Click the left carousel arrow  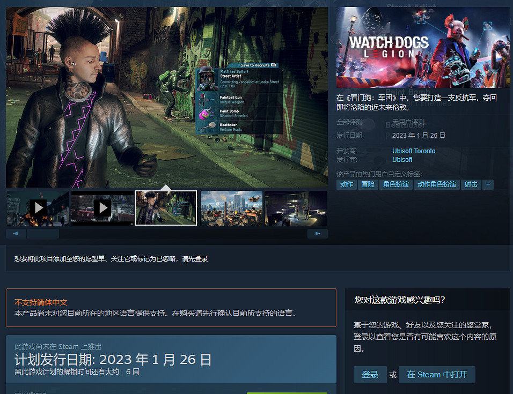point(14,233)
